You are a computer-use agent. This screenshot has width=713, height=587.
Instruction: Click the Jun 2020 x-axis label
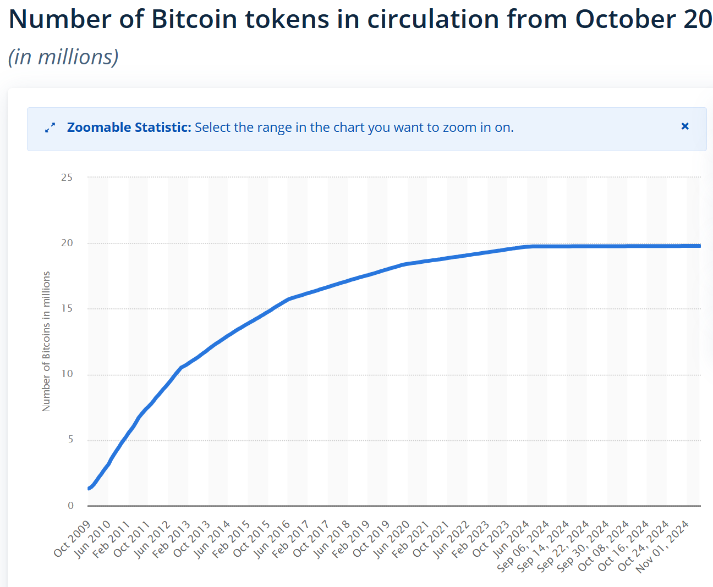(391, 539)
